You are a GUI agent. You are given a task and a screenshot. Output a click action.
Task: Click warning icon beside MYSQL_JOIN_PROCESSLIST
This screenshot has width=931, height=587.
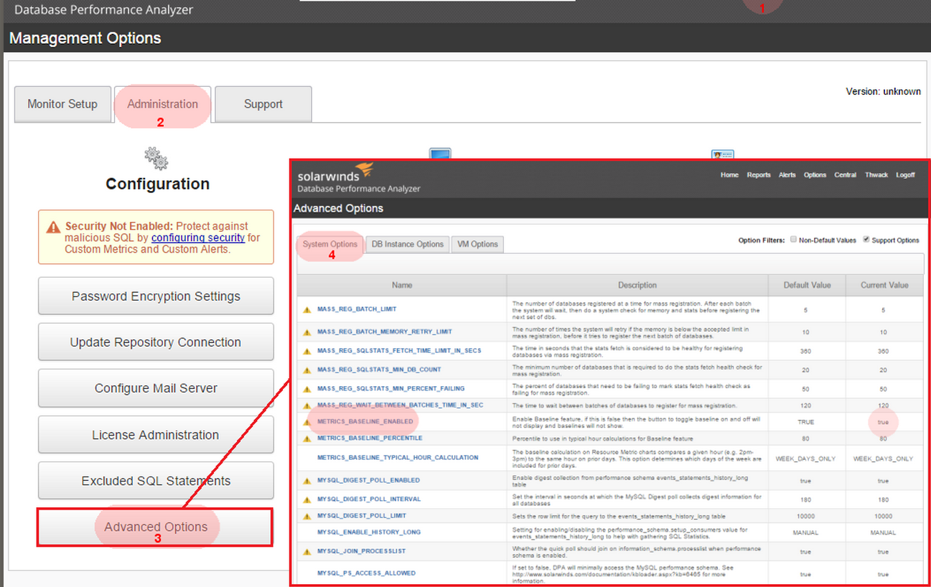pos(307,552)
